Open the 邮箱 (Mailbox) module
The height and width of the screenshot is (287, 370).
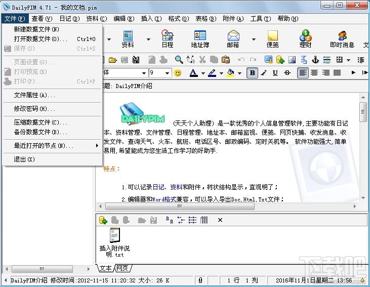233,39
